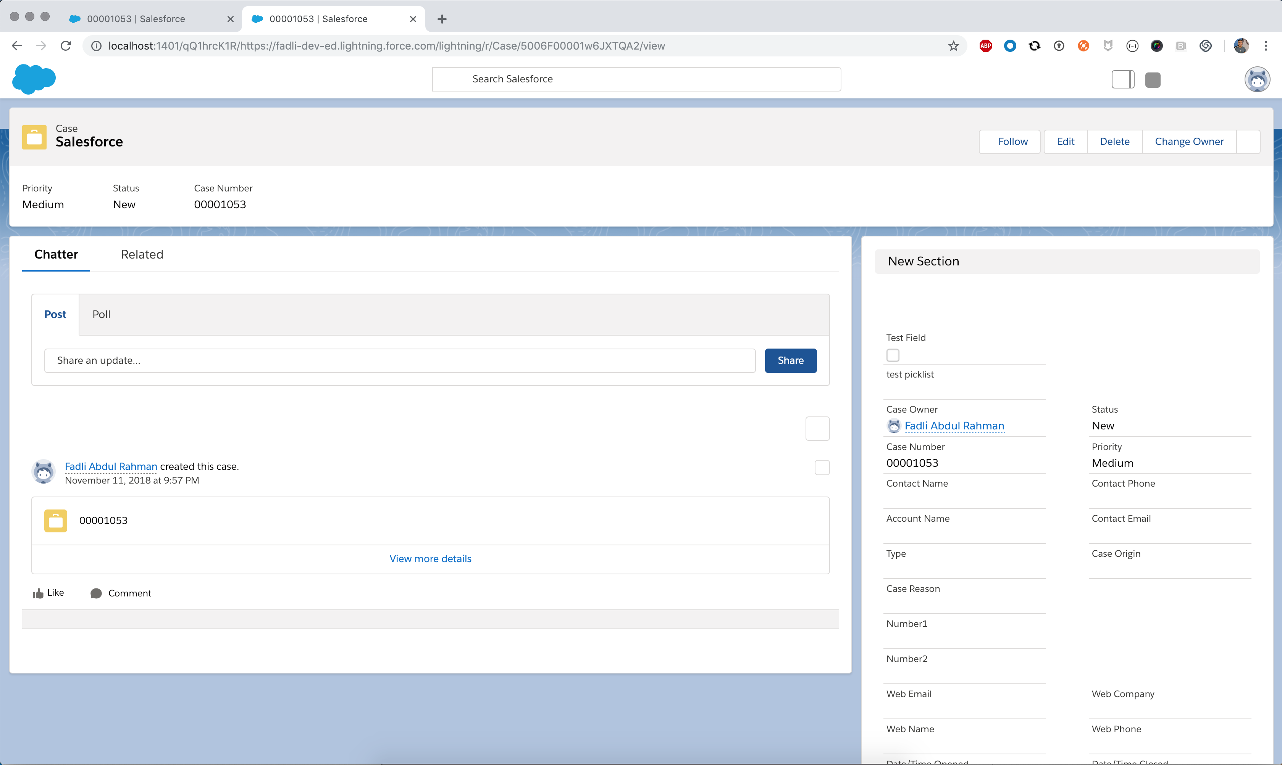Viewport: 1282px width, 765px height.
Task: Click the blue Share button
Action: pyautogui.click(x=790, y=361)
